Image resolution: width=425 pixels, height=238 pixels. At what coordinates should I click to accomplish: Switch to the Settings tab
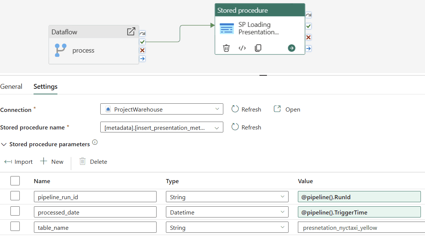tap(45, 87)
